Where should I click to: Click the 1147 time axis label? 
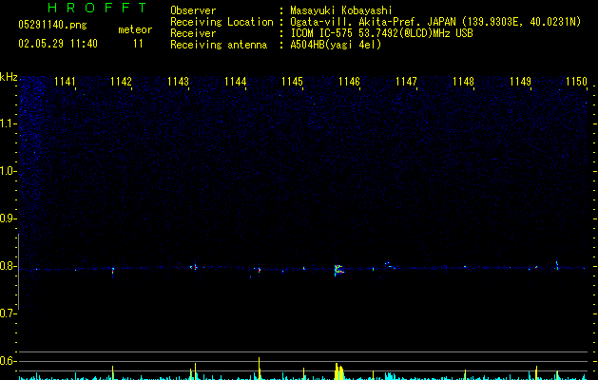(407, 82)
